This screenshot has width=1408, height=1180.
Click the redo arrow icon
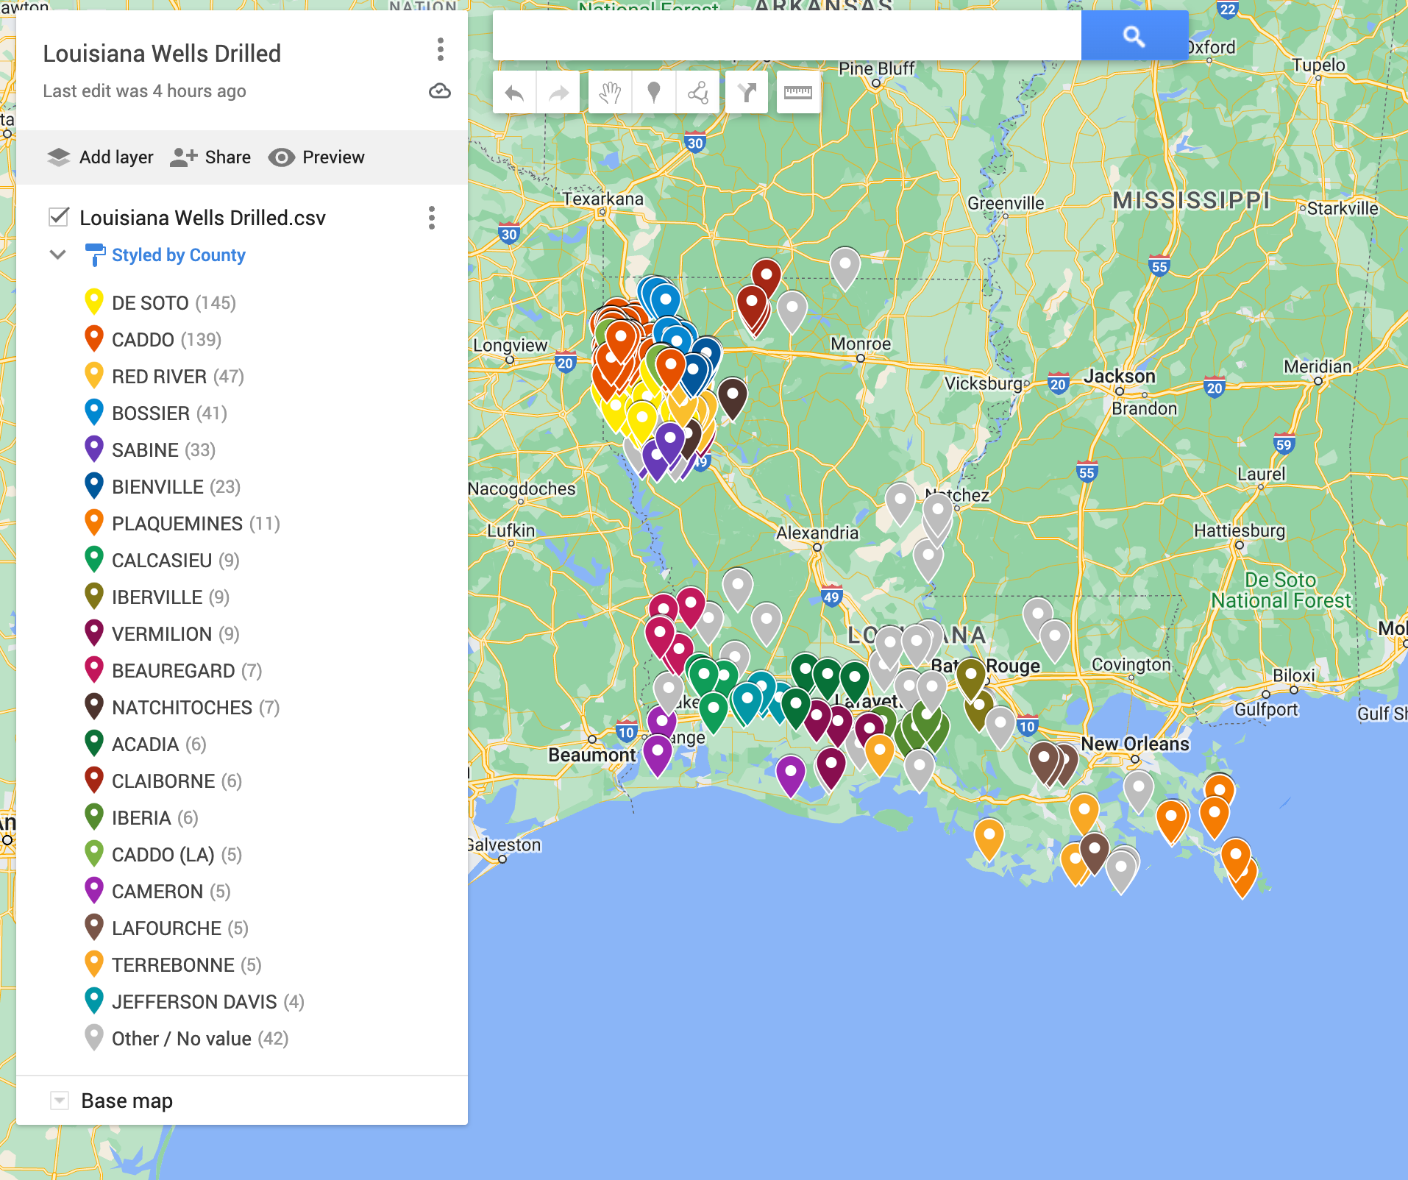click(558, 92)
